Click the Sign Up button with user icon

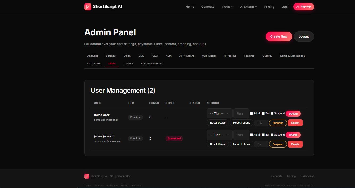(303, 7)
